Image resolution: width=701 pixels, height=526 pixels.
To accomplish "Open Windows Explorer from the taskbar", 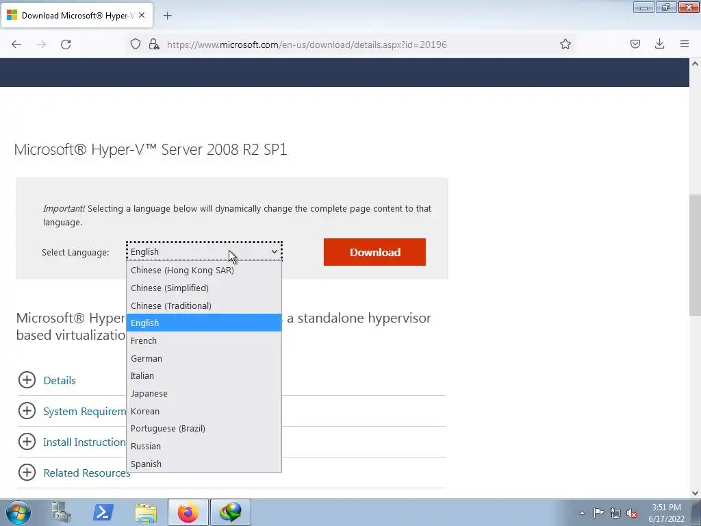I will click(x=146, y=512).
